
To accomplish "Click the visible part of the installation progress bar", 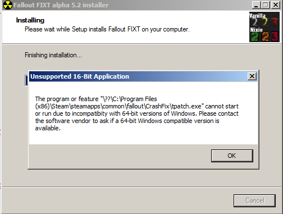I will coord(26,80).
